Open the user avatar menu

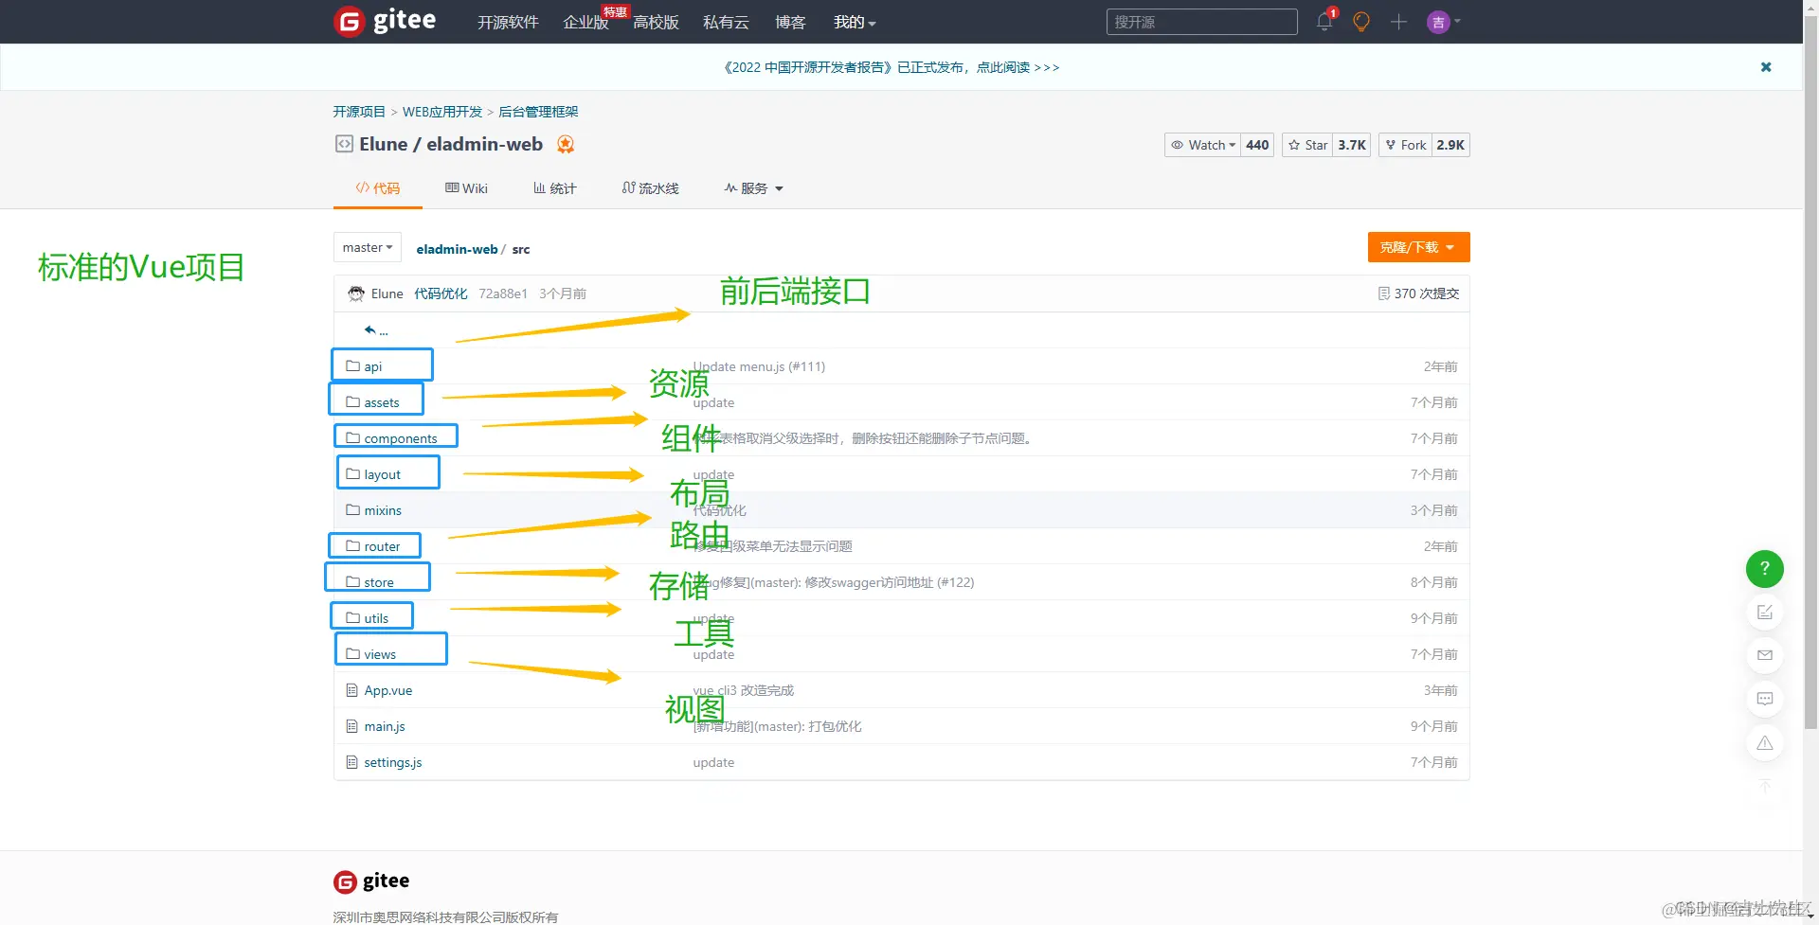click(x=1443, y=22)
